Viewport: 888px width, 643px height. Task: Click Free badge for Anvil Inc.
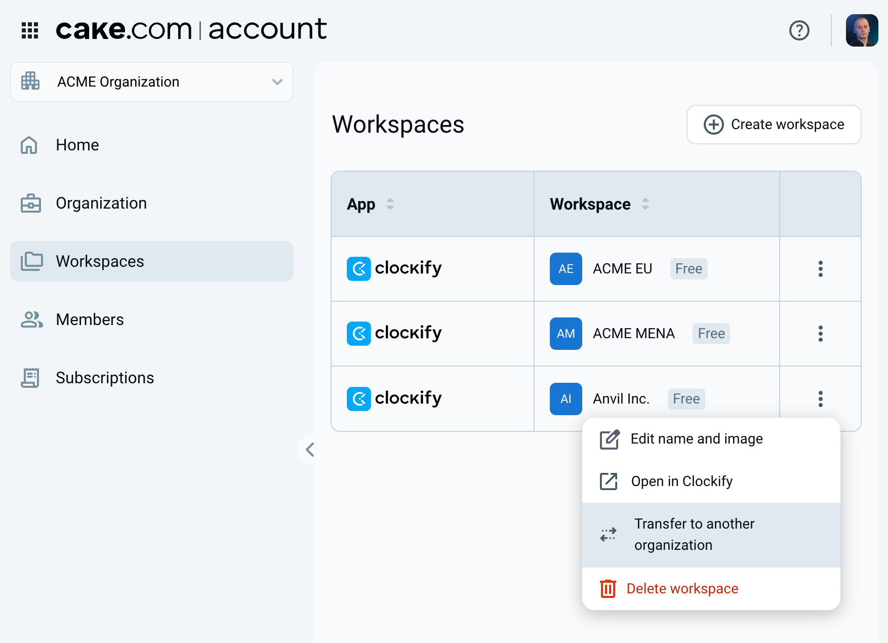[x=686, y=399]
